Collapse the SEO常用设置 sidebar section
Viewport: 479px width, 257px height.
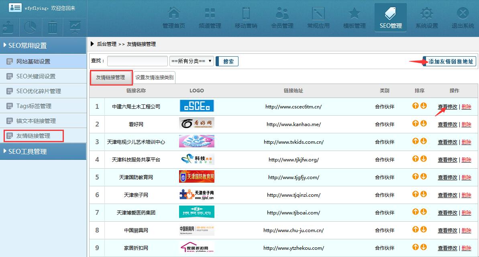43,46
